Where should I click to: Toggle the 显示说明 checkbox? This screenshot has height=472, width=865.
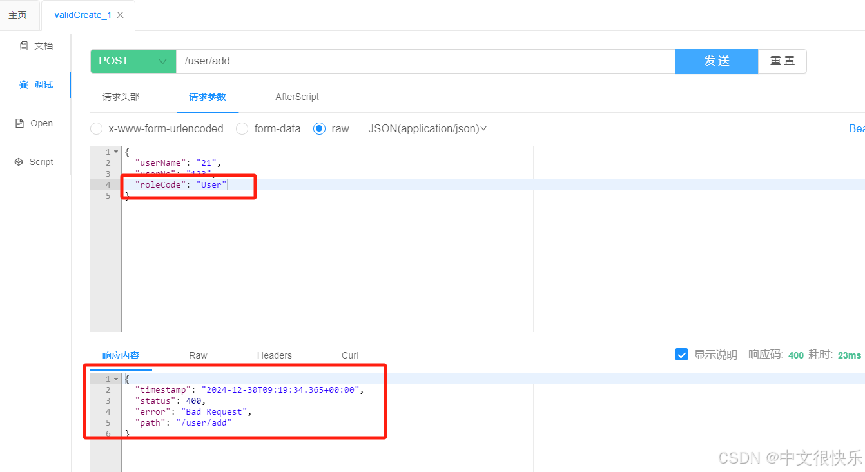(681, 355)
